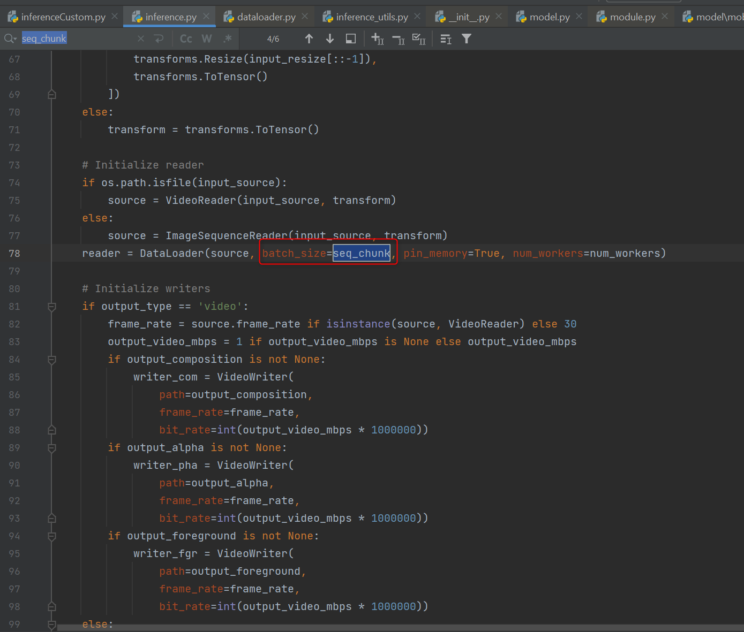
Task: Go to next occurrence arrow
Action: click(x=330, y=39)
